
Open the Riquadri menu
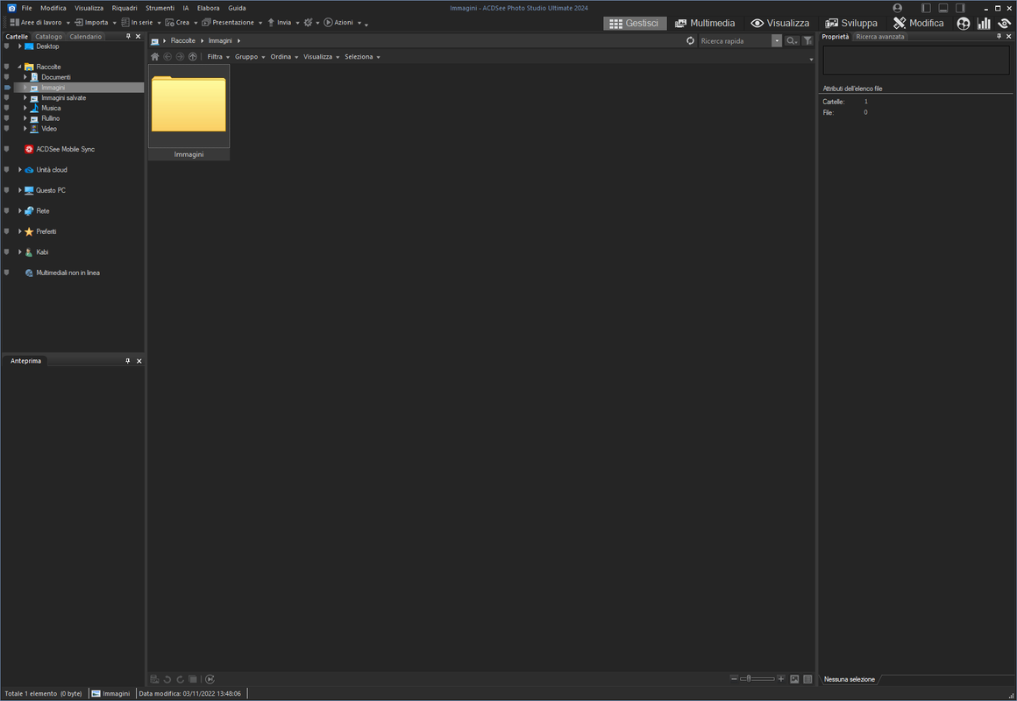pos(124,9)
